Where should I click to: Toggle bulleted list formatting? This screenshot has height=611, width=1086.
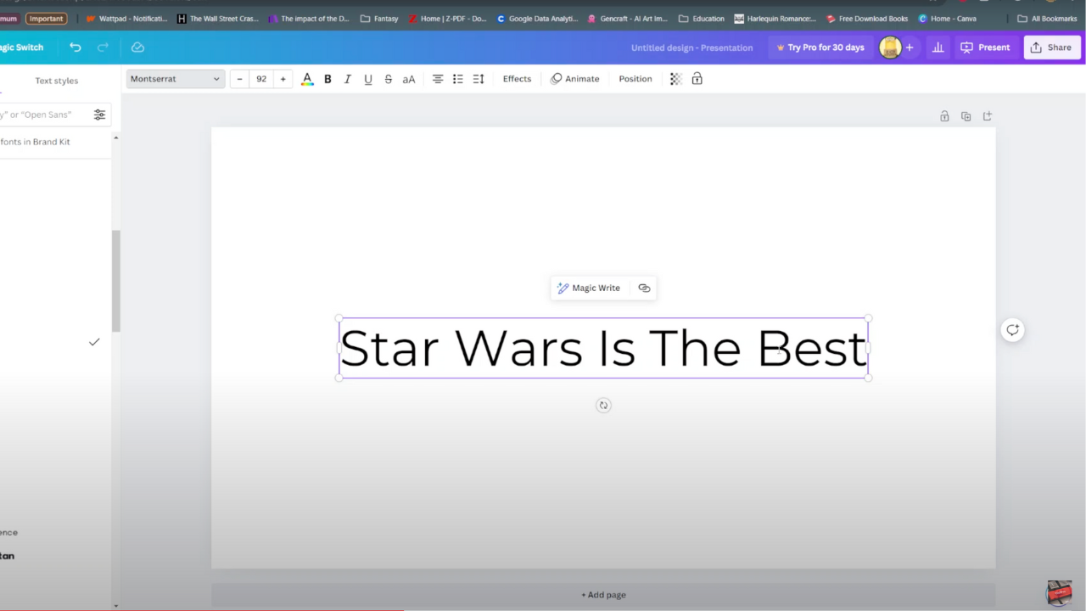(x=458, y=79)
